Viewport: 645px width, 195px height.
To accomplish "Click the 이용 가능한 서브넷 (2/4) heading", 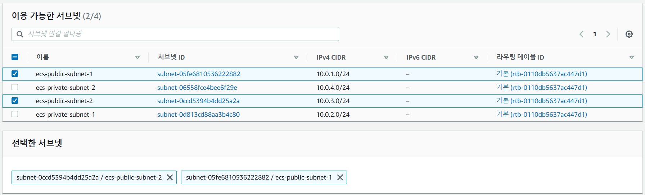I will tap(56, 16).
